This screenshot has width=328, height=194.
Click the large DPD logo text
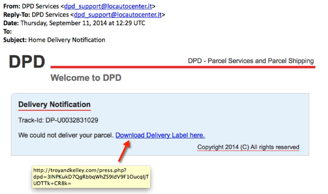point(27,62)
